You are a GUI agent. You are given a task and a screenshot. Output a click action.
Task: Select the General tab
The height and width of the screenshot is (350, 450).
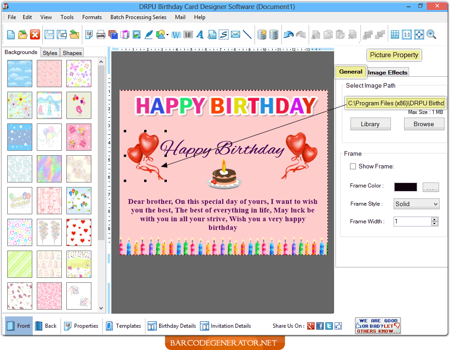coord(350,72)
